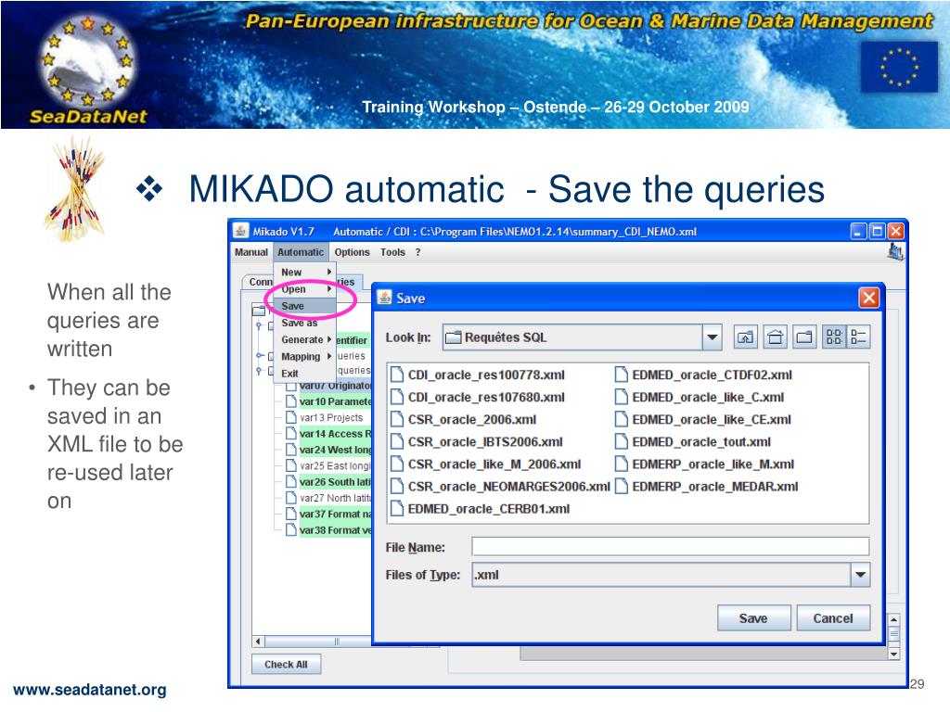Go up one folder level icon
Screen dimensions: 950x712
pyautogui.click(x=746, y=337)
